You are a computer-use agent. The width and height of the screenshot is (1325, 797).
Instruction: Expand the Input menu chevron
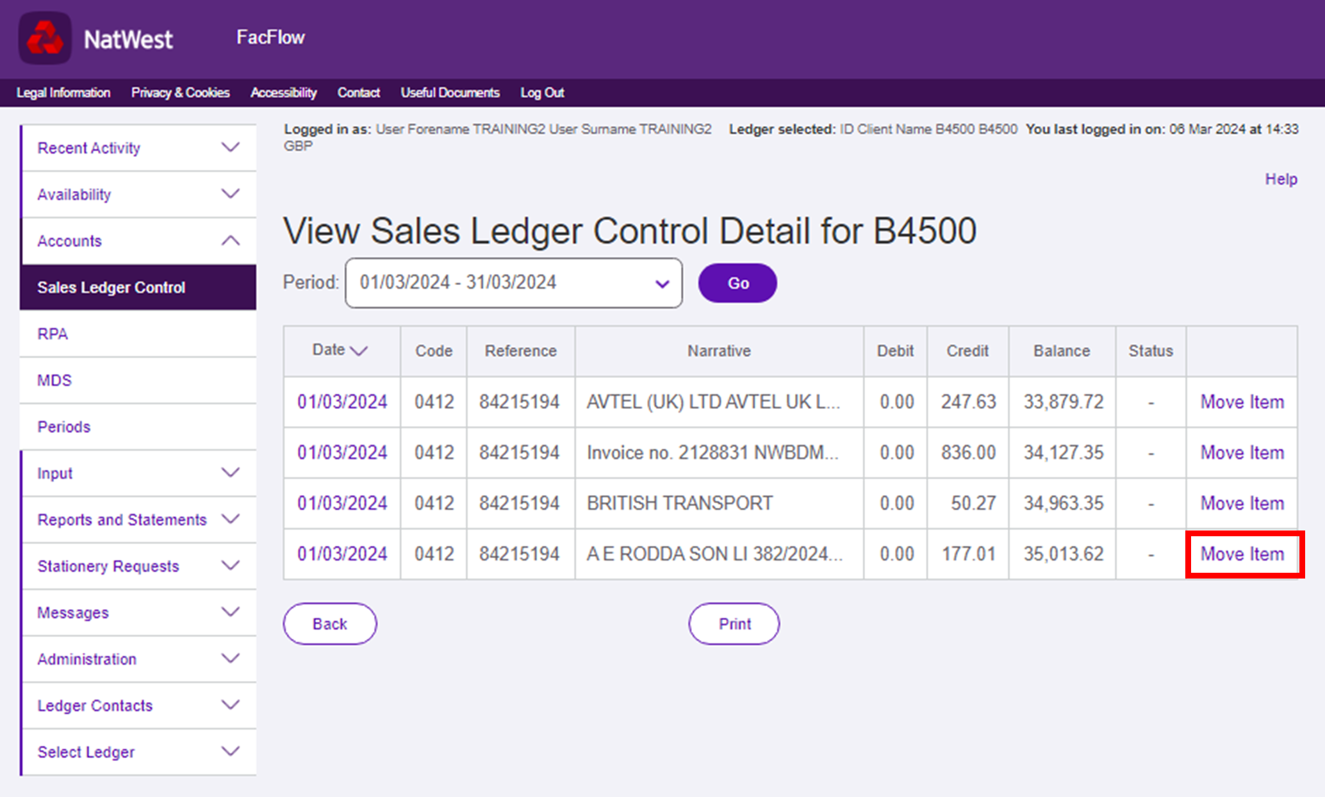(x=230, y=473)
